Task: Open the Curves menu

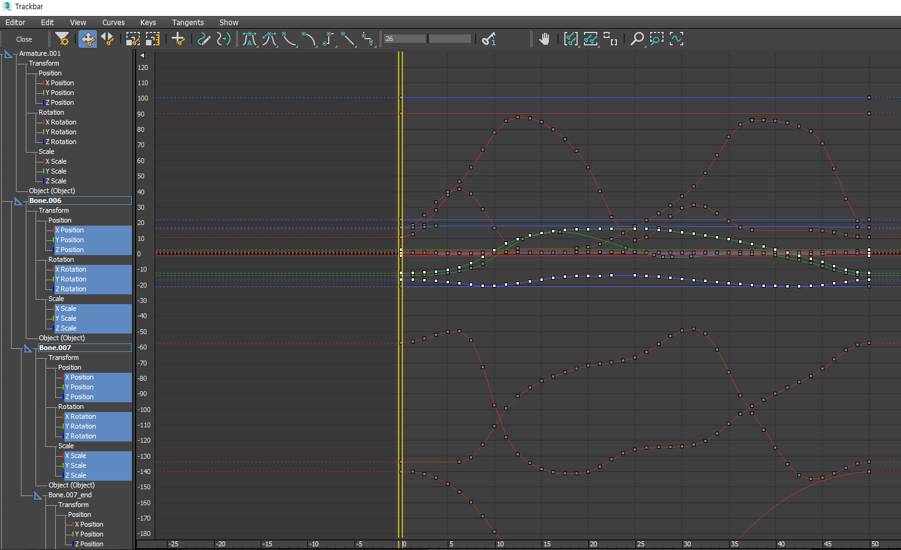Action: click(x=113, y=23)
